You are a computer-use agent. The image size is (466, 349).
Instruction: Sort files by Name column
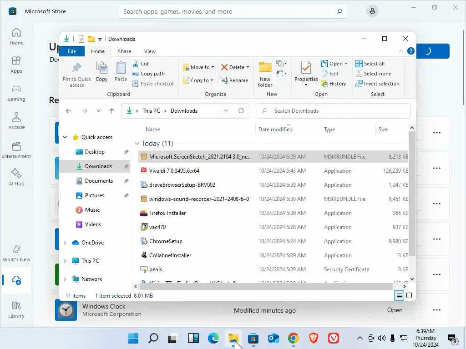pos(153,130)
